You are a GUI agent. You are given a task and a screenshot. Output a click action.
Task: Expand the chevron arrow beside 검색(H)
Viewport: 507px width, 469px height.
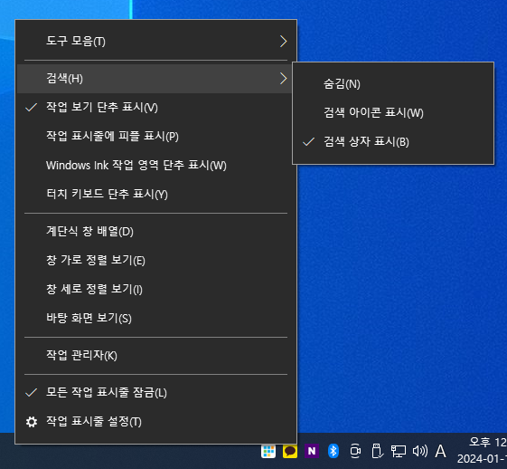click(283, 79)
